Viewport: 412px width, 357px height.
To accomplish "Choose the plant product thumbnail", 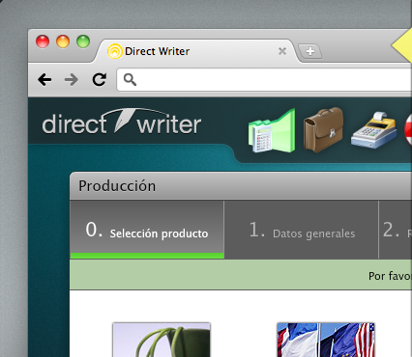I will pyautogui.click(x=162, y=340).
